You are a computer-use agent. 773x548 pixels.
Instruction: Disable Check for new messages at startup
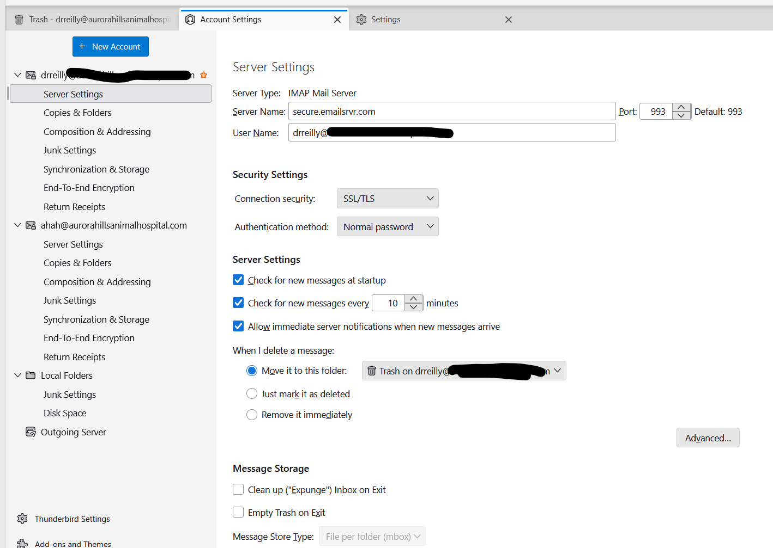(x=238, y=280)
